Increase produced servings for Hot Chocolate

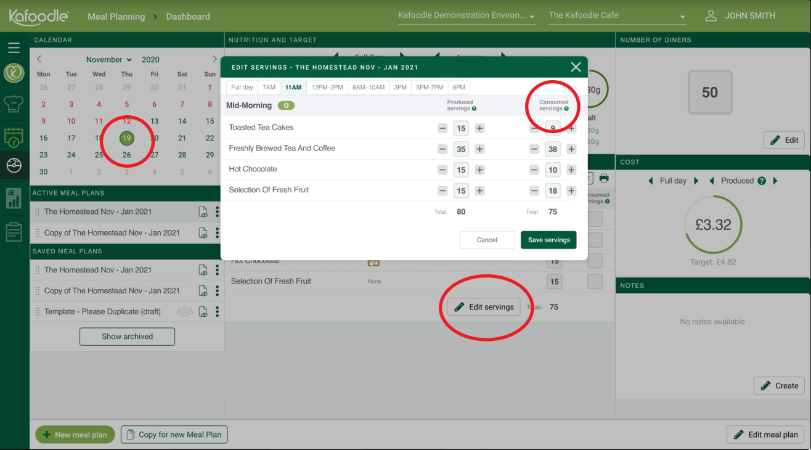click(479, 170)
